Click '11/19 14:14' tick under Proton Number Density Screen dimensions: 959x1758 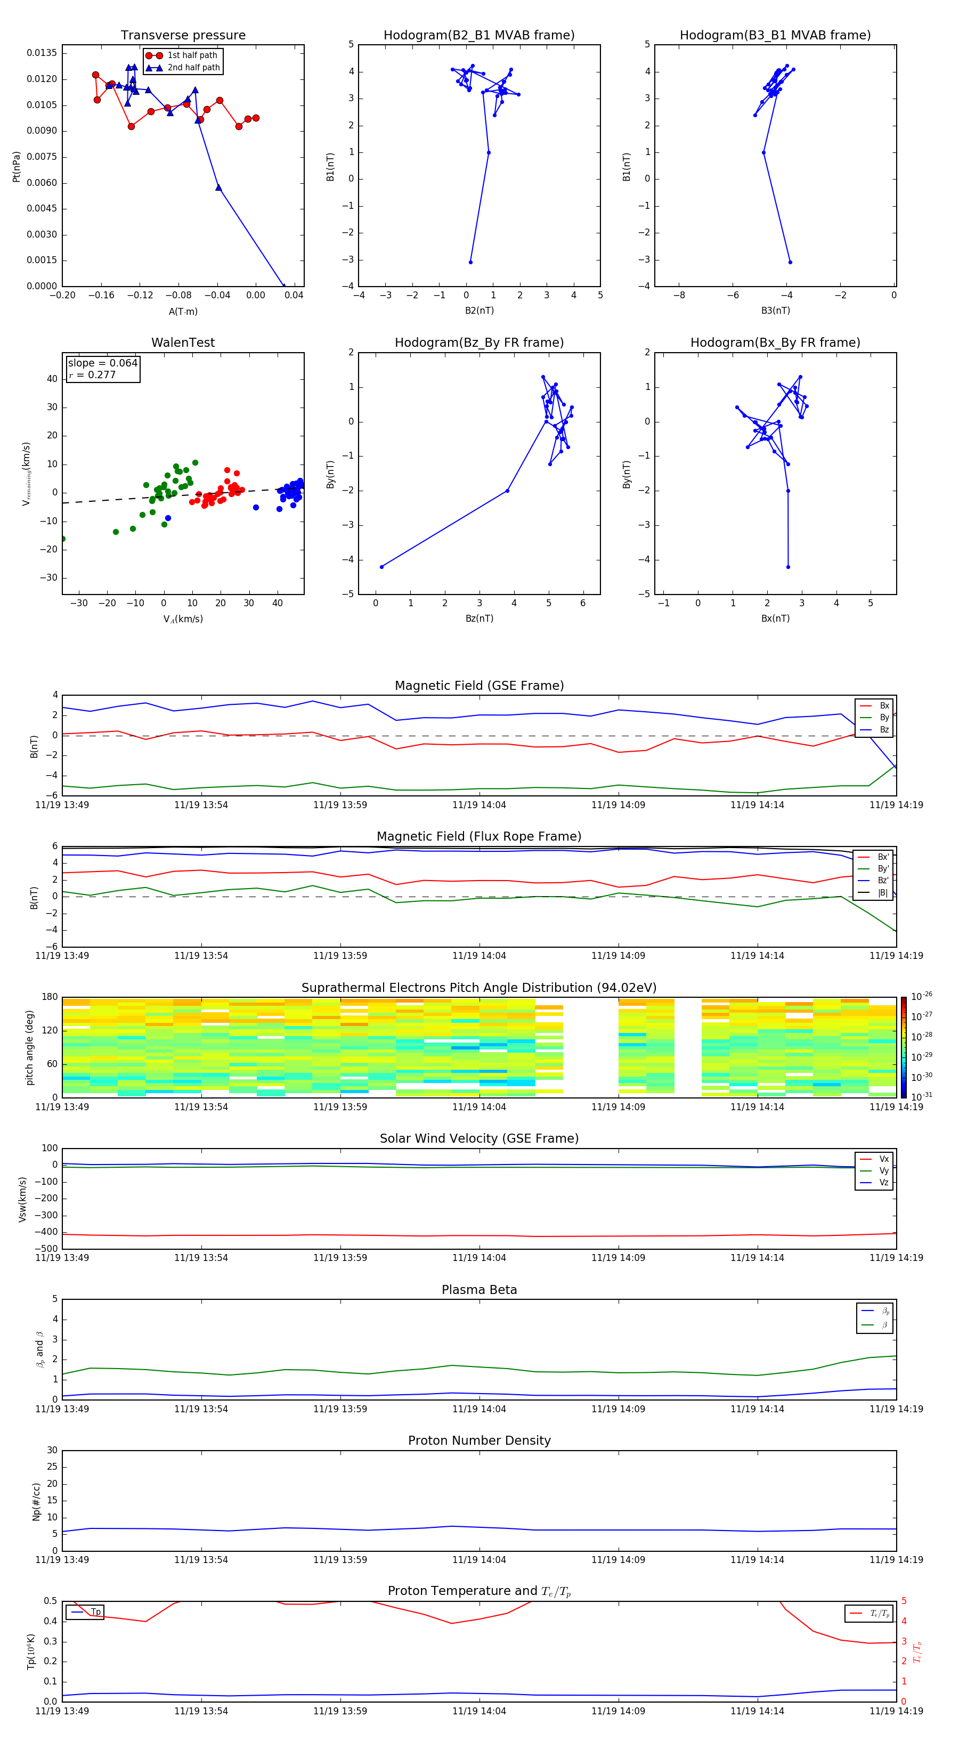(757, 1560)
